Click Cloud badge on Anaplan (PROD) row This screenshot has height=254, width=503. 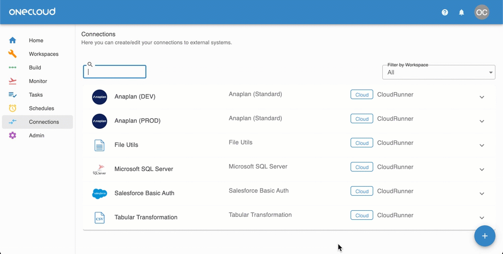[362, 119]
